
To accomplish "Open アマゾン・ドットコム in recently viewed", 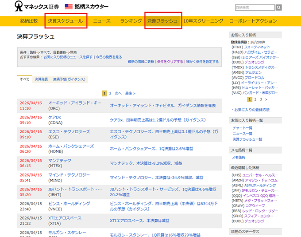I will 259,181.
